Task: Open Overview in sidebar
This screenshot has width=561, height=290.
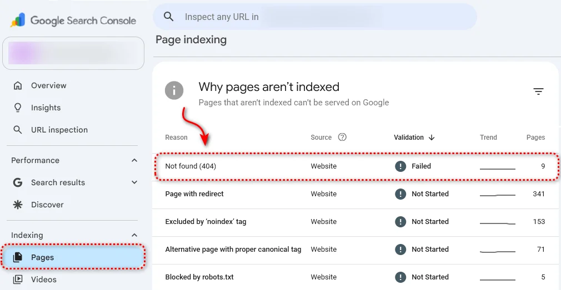Action: (49, 86)
